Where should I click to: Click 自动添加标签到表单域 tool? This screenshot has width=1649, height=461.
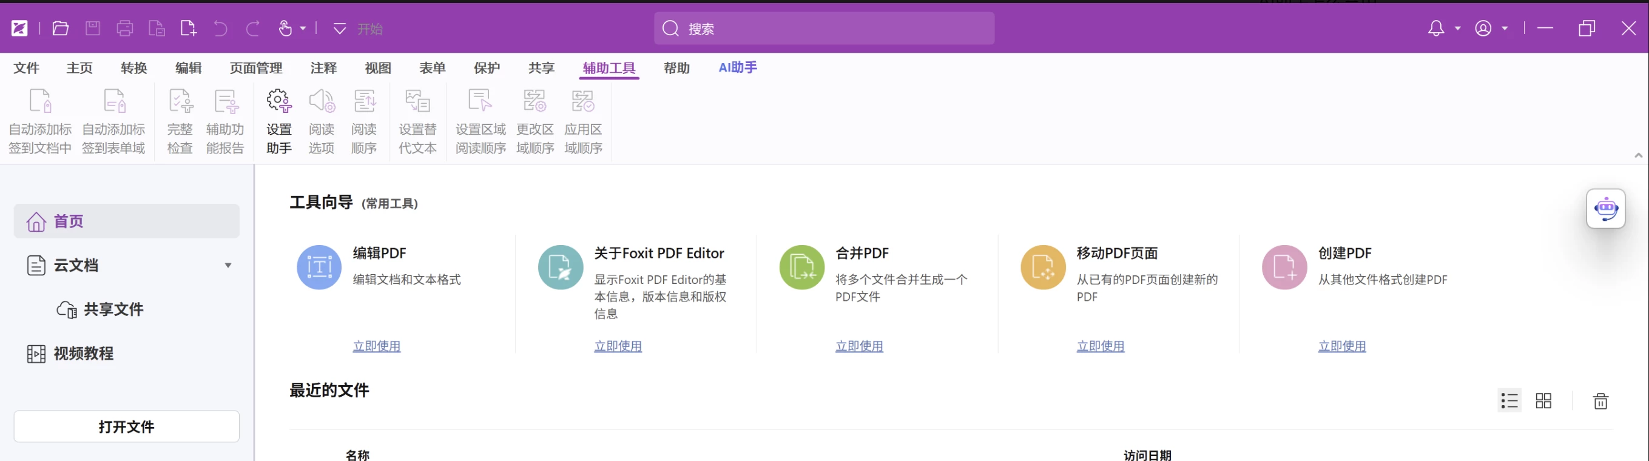tap(114, 122)
